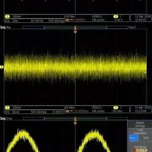The width and height of the screenshot is (152, 152).
Task: Click the Trig'd trigger status label
Action: coord(132,27)
